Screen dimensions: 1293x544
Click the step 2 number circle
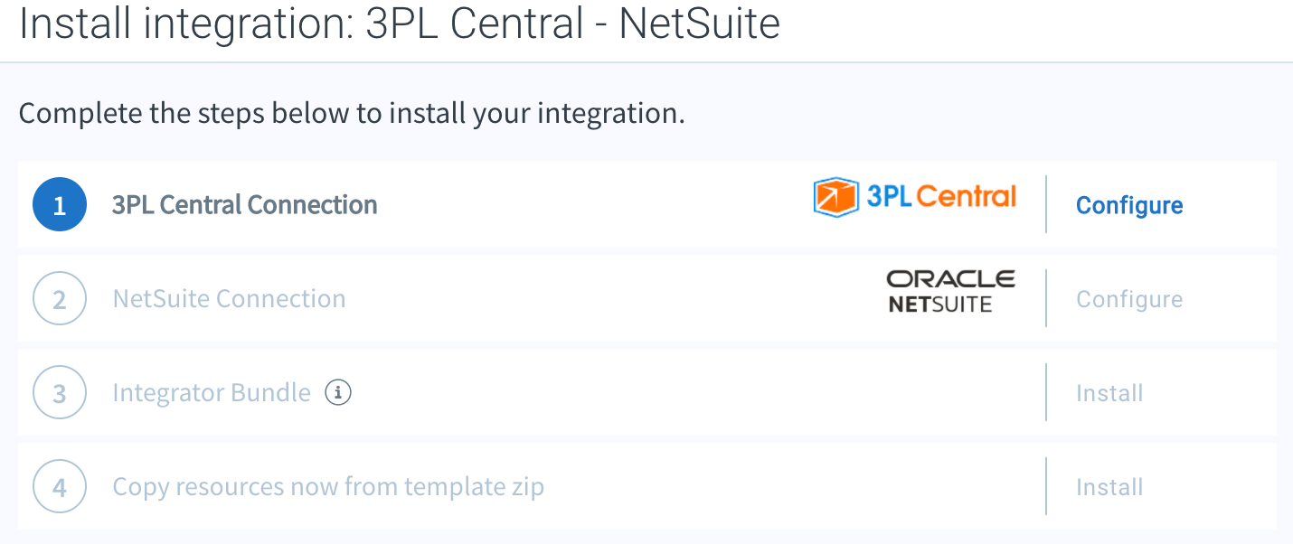point(60,299)
